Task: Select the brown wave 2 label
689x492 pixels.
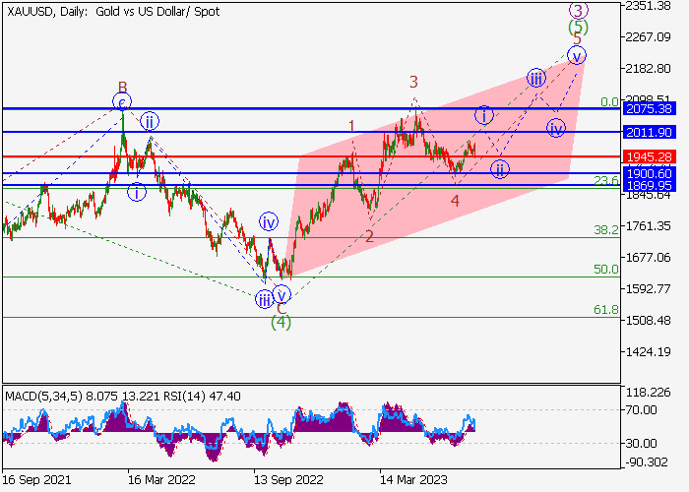Action: click(369, 237)
